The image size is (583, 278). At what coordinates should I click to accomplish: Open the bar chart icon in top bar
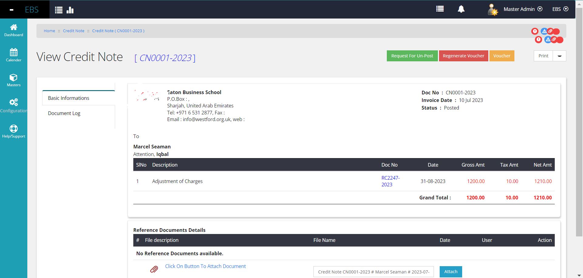point(70,10)
